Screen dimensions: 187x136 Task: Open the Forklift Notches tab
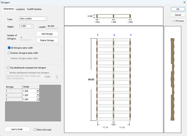34,9
